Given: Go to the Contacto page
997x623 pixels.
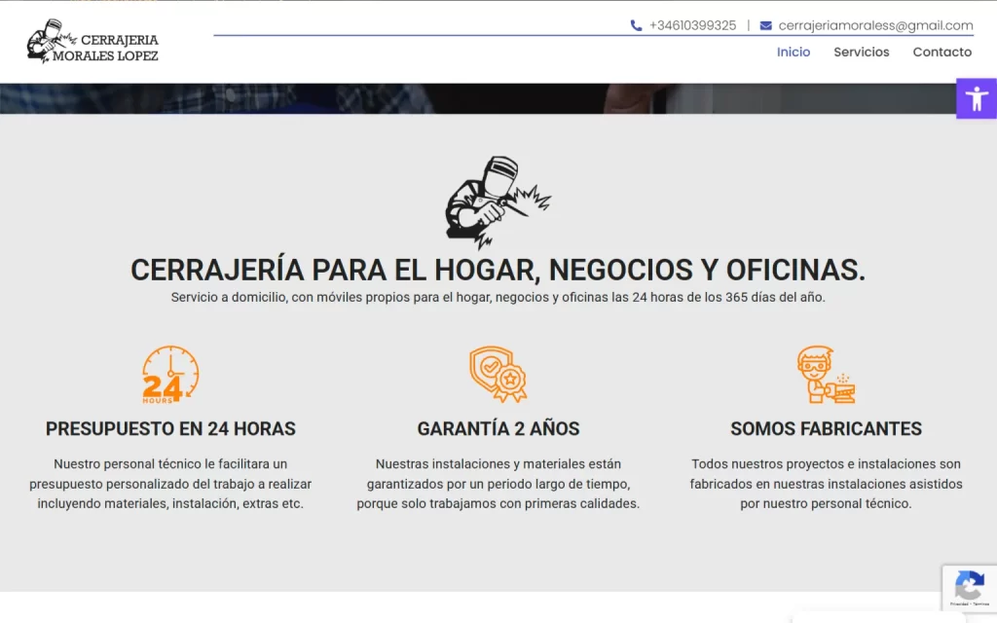Looking at the screenshot, I should 942,53.
